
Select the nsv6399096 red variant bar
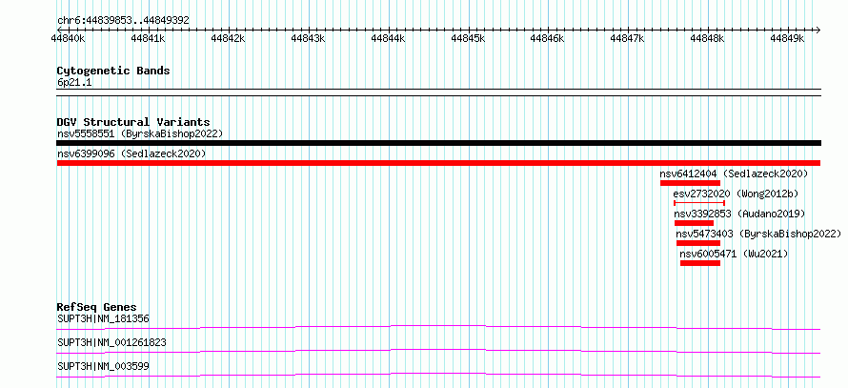pos(438,163)
